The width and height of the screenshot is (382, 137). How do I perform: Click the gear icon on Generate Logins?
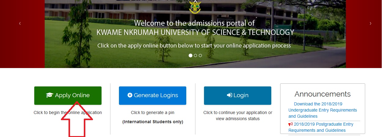pyautogui.click(x=130, y=95)
